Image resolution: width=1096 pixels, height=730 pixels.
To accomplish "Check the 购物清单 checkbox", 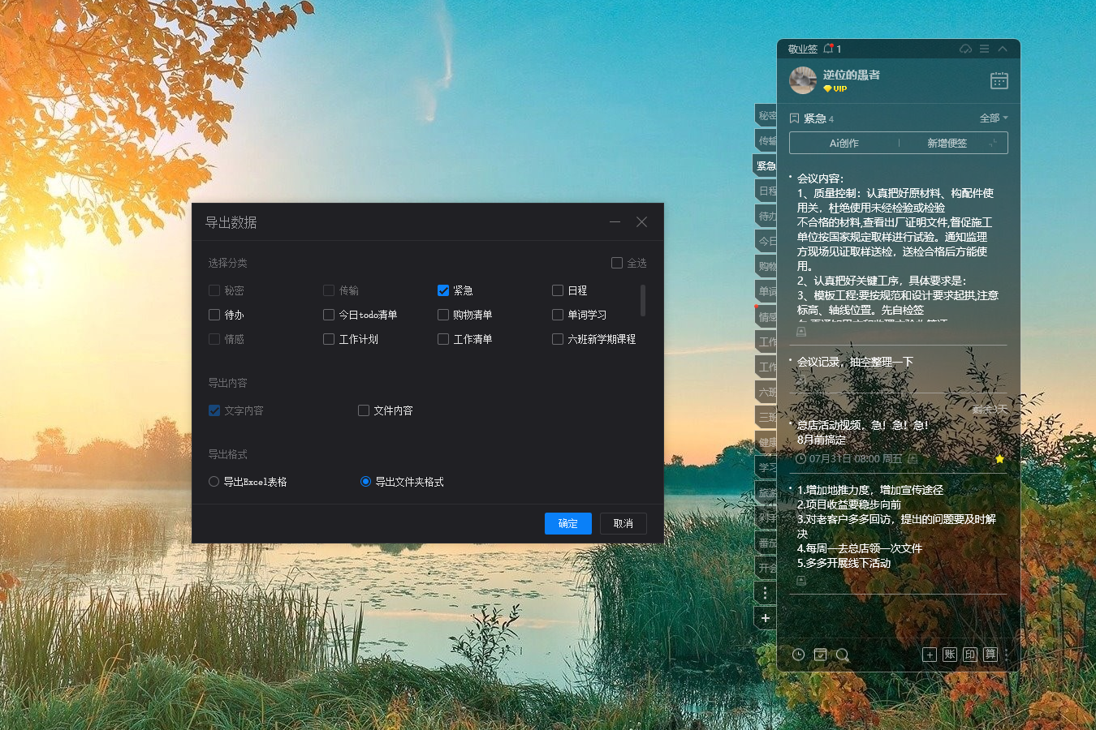I will click(x=443, y=315).
